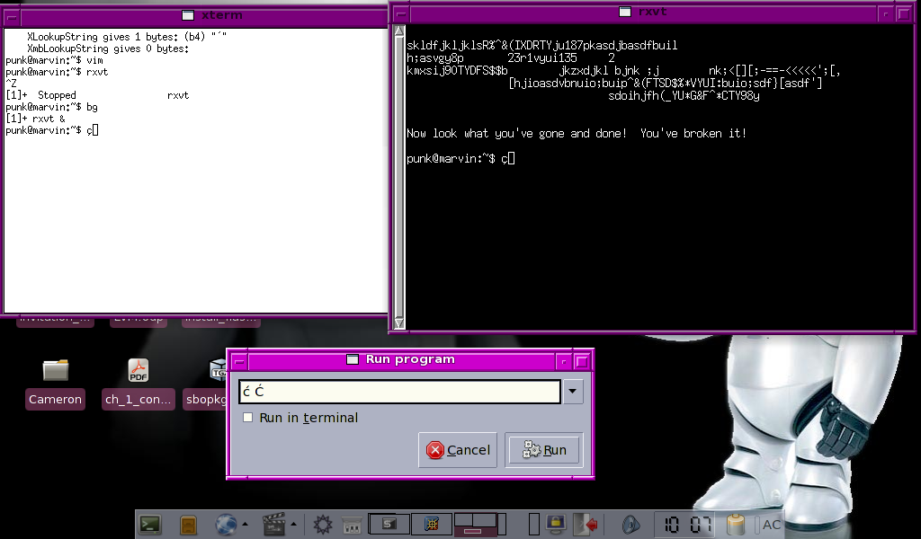Focus the Run program command text field
The image size is (921, 539).
coord(399,392)
